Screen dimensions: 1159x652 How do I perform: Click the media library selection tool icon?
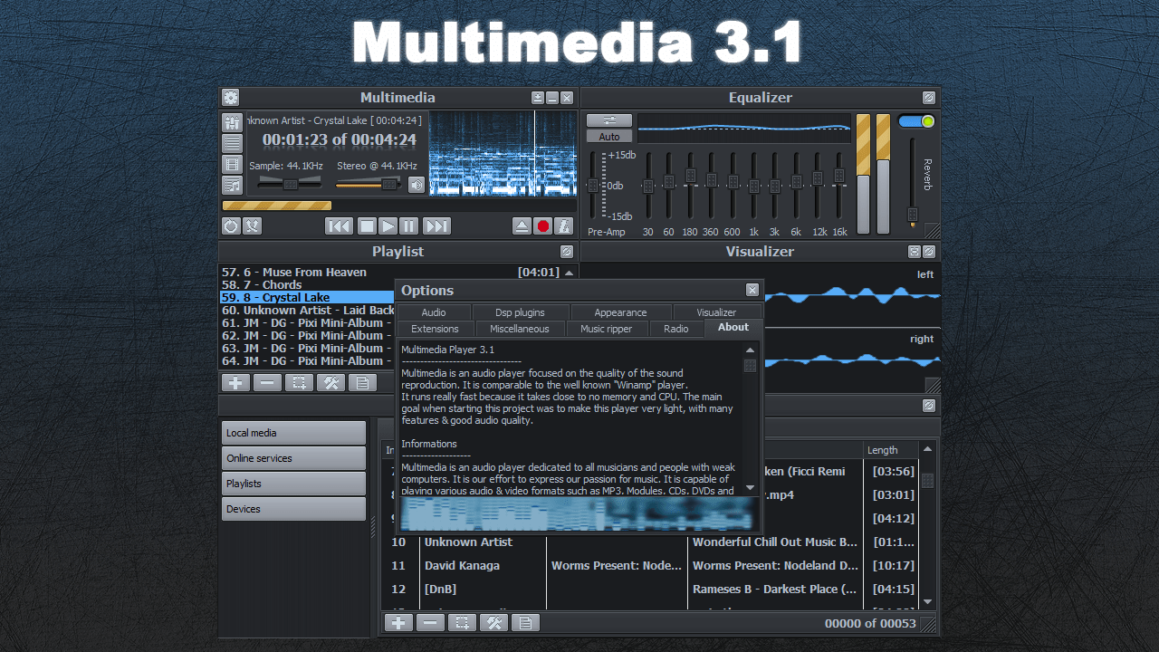click(462, 623)
